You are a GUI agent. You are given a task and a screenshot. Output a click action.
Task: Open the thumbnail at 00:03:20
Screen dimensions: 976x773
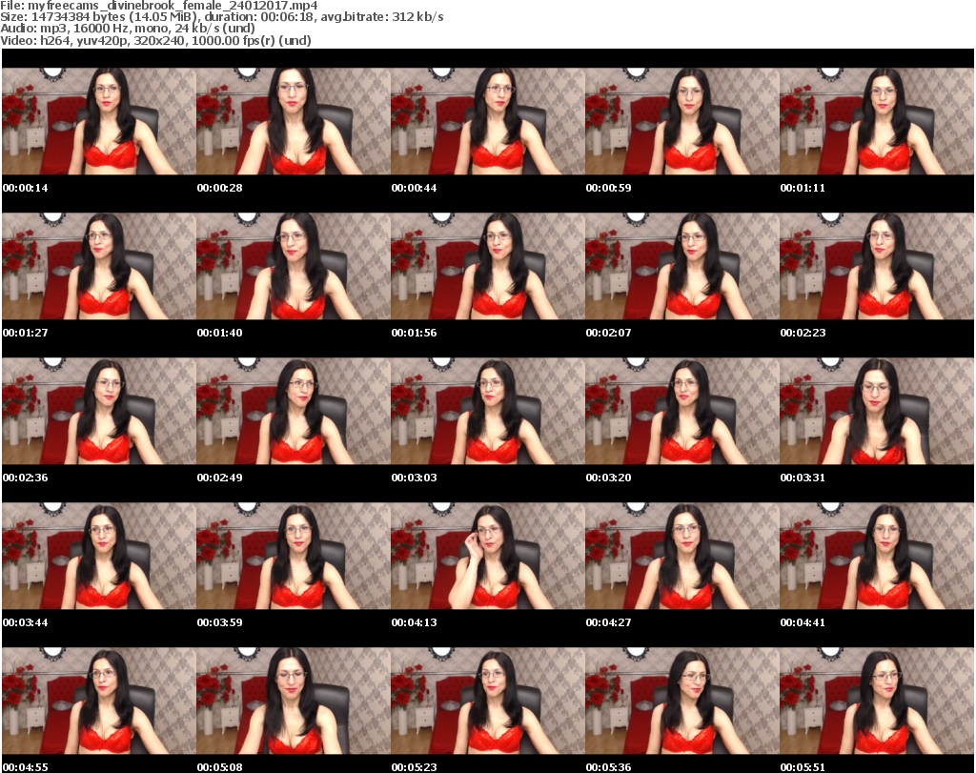(x=681, y=411)
